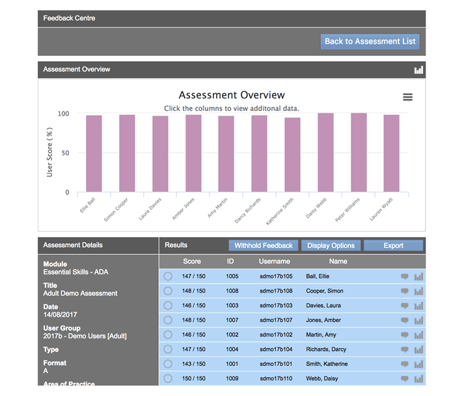Screen dimensions: 462x396
Task: Open comment bubble for Amy Martin
Action: tap(405, 335)
